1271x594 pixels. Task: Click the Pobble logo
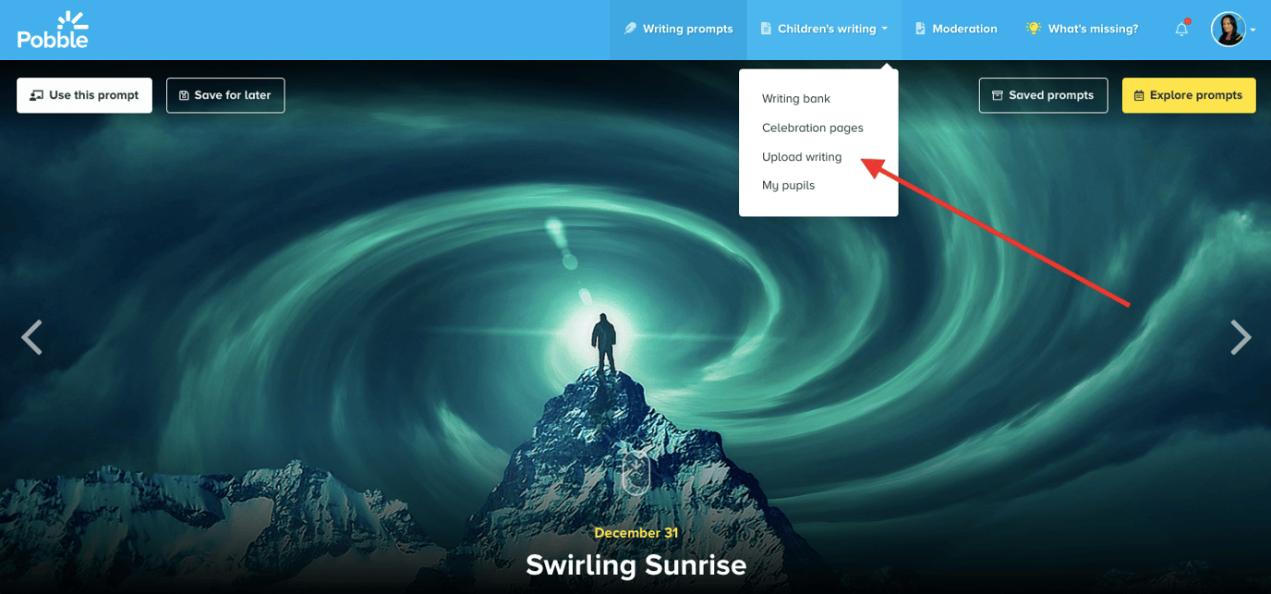coord(53,30)
